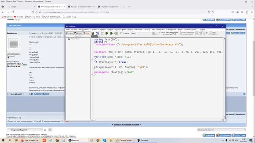
Task: Click the Вопросы и решение проблем link
Action: coord(126,125)
